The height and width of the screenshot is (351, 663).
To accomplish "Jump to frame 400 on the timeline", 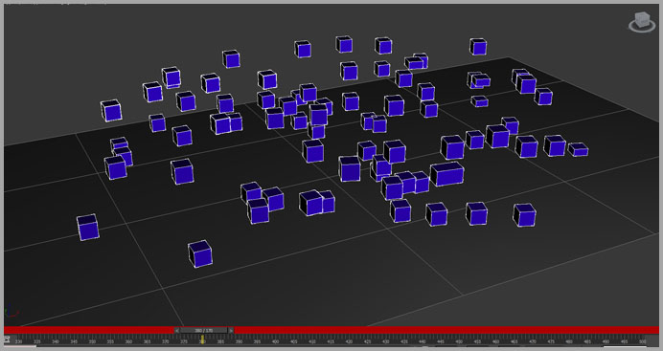I will 275,341.
